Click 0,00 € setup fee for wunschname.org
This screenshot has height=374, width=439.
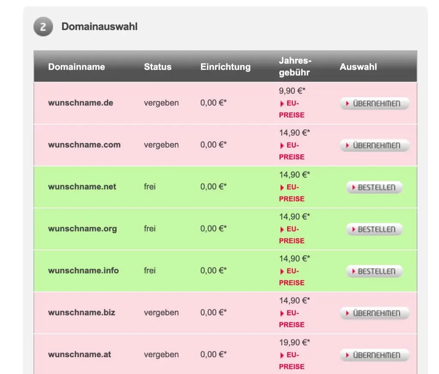(x=213, y=229)
